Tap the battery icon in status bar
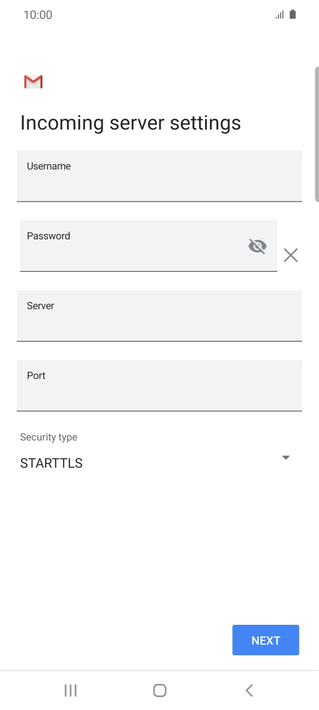The width and height of the screenshot is (319, 710). tap(291, 14)
